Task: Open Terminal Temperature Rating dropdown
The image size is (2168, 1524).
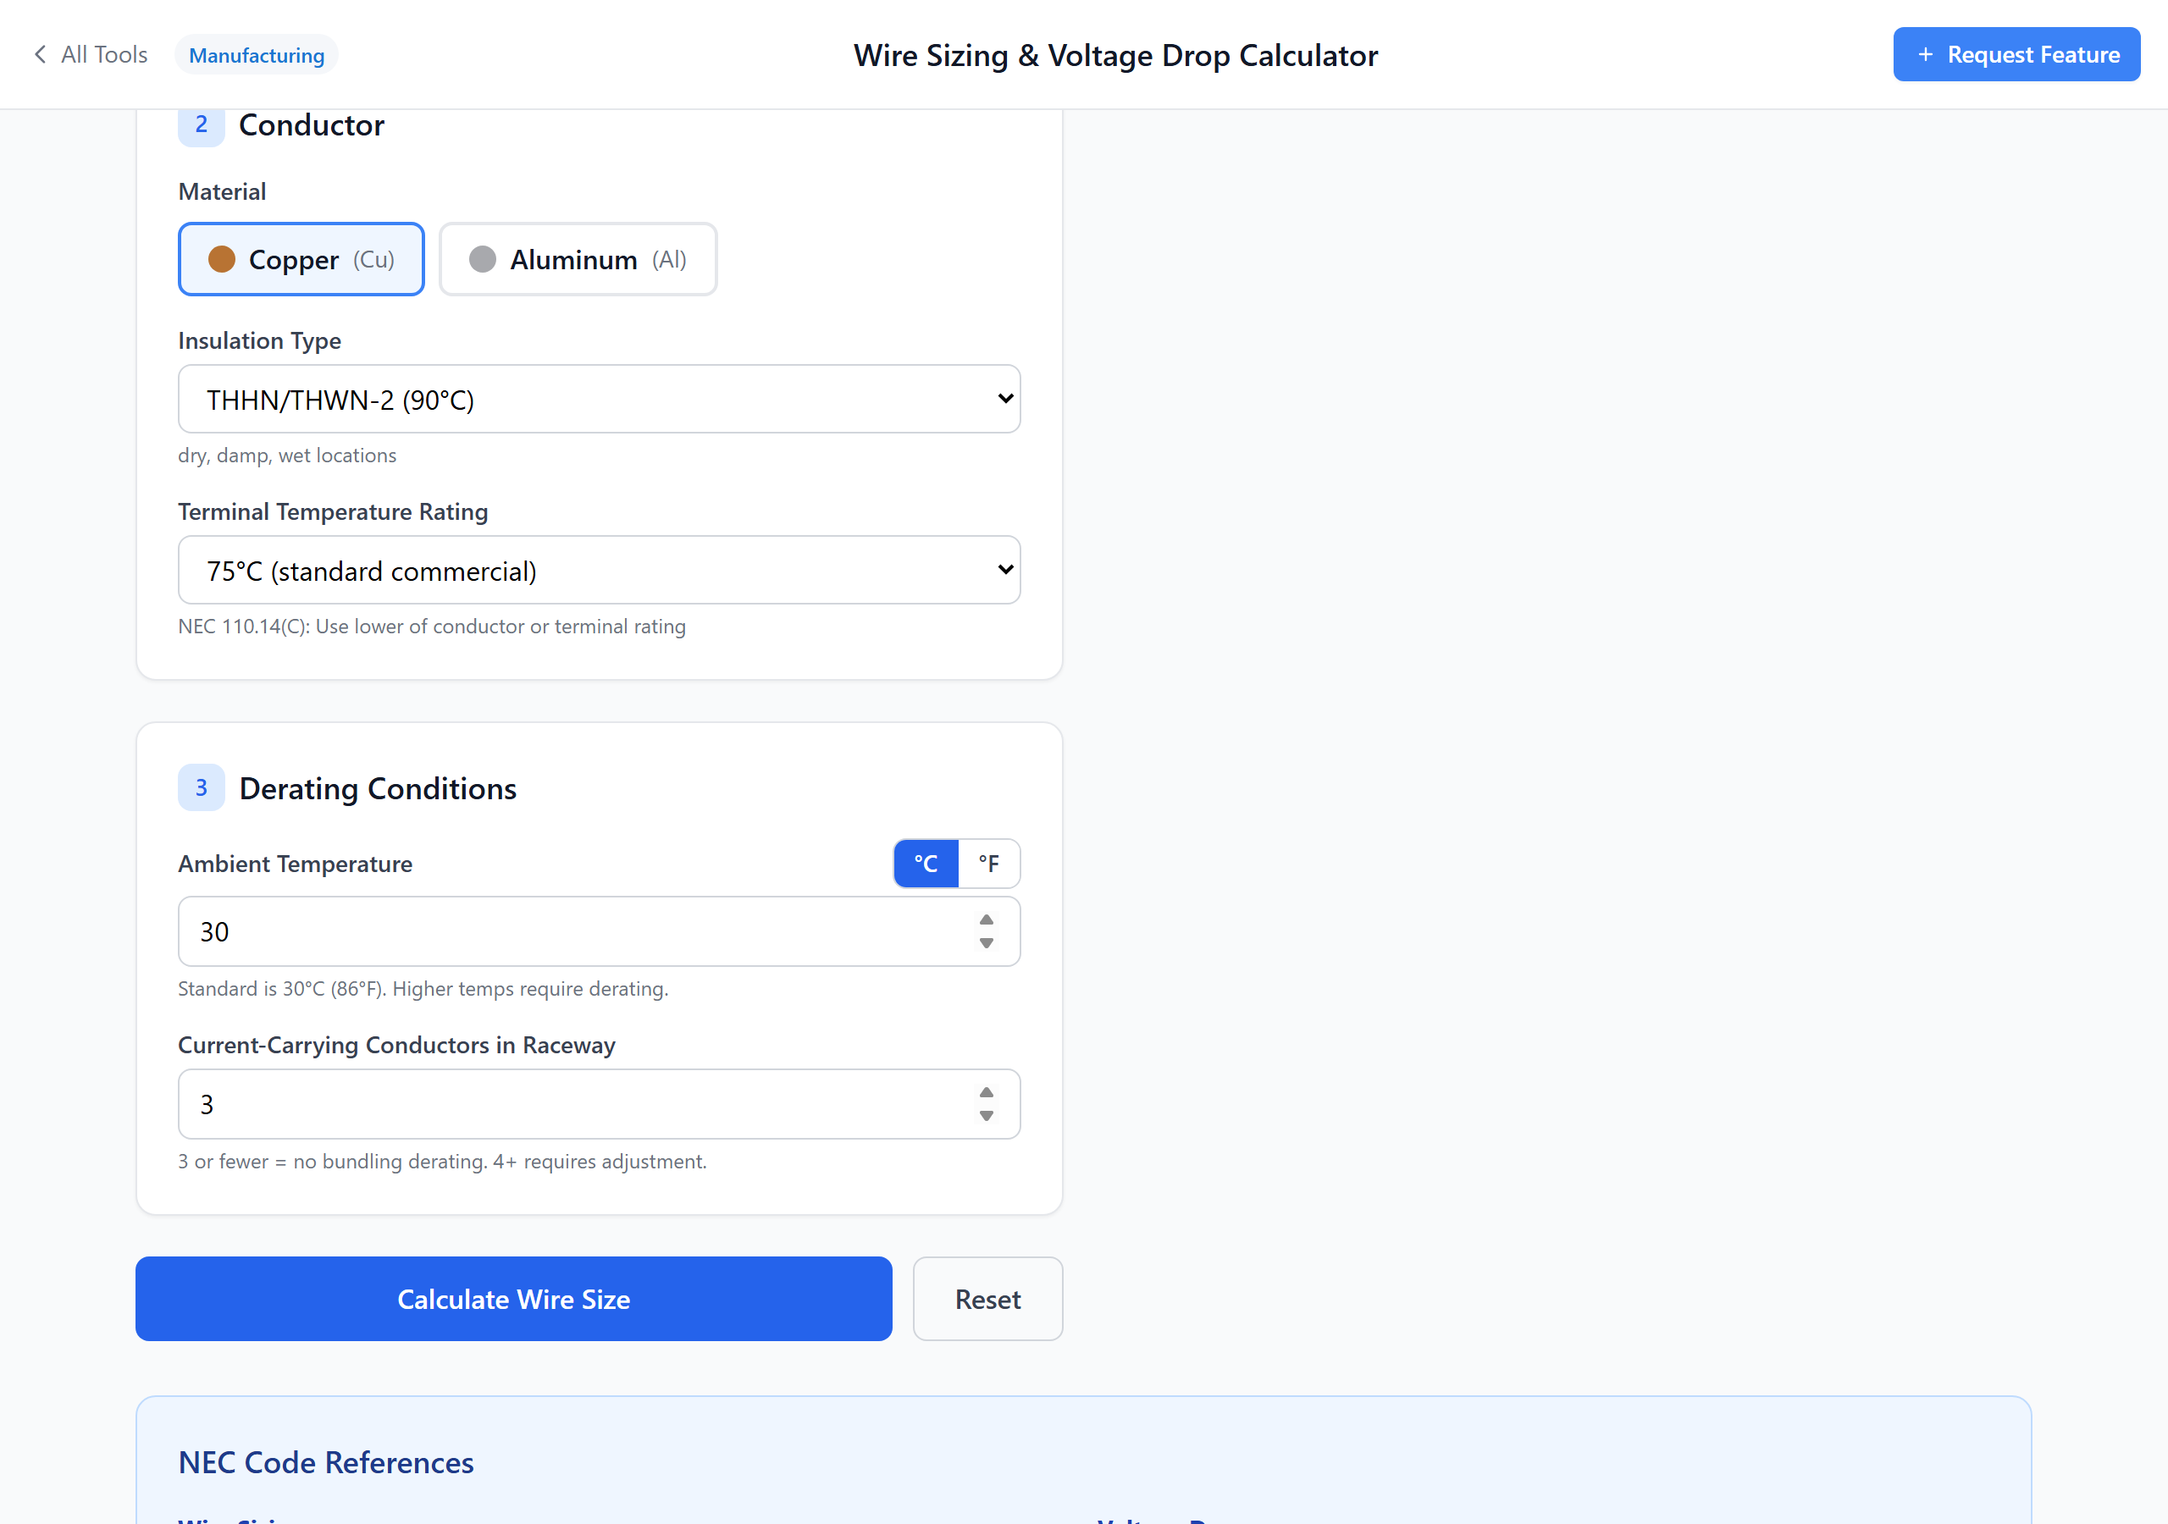Action: (599, 571)
